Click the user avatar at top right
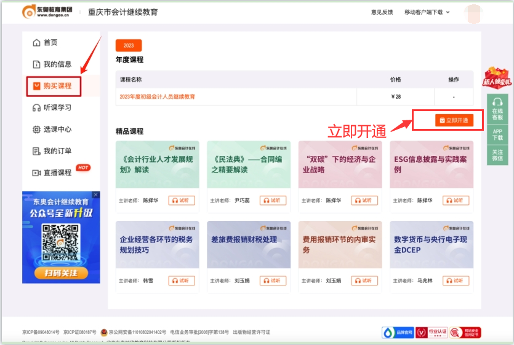The image size is (514, 345). point(473,12)
